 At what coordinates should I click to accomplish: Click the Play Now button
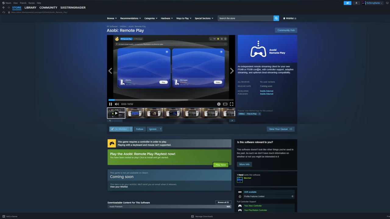click(x=221, y=165)
